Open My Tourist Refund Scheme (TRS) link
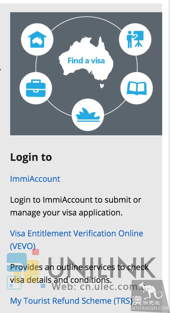The width and height of the screenshot is (170, 313). click(x=71, y=301)
